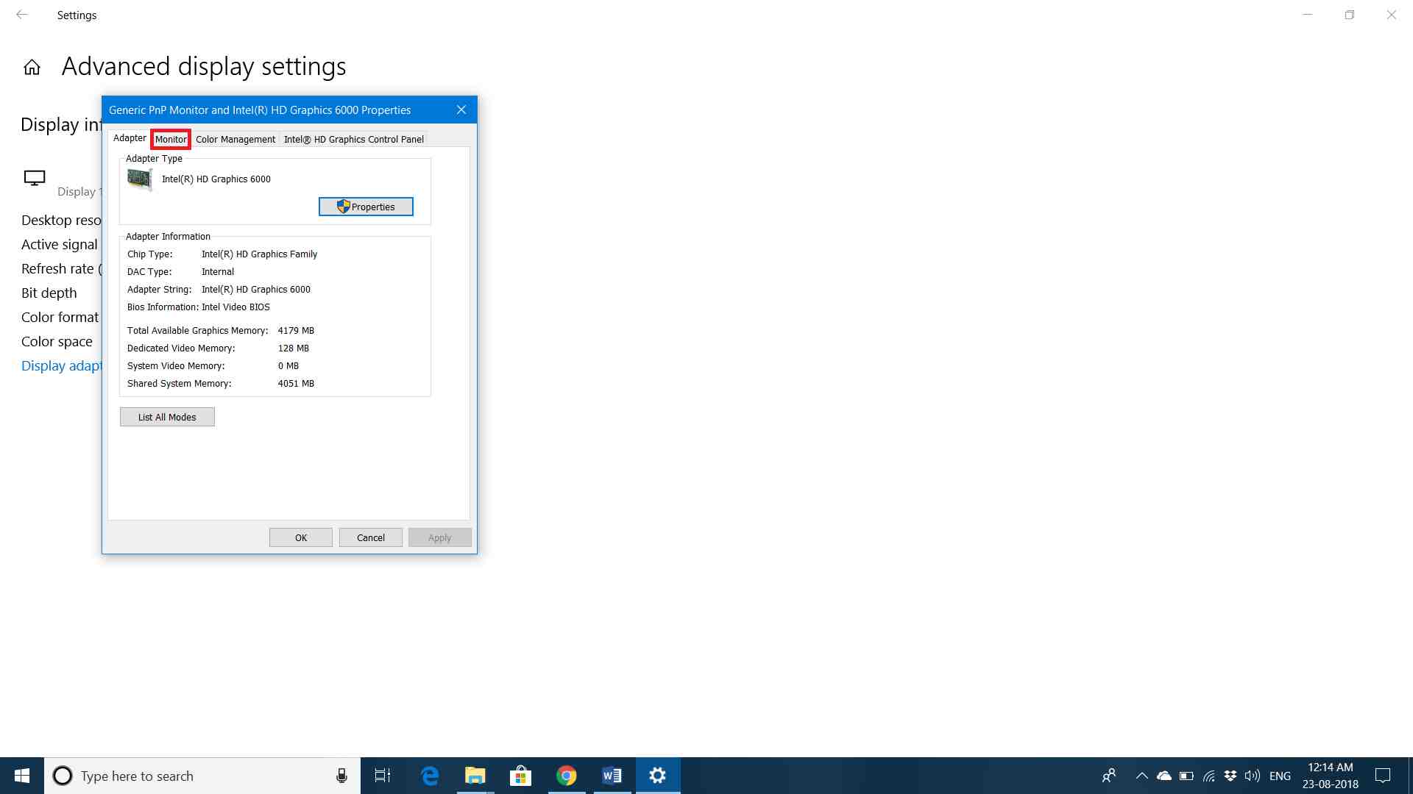Cancel the properties dialog
This screenshot has height=794, width=1413.
pyautogui.click(x=371, y=537)
